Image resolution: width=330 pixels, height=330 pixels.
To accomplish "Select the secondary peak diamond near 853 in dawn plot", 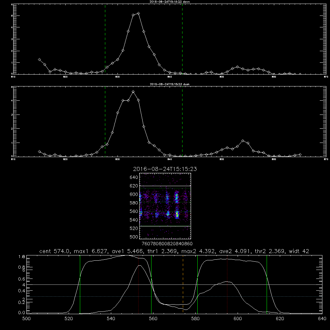I will tap(237, 67).
